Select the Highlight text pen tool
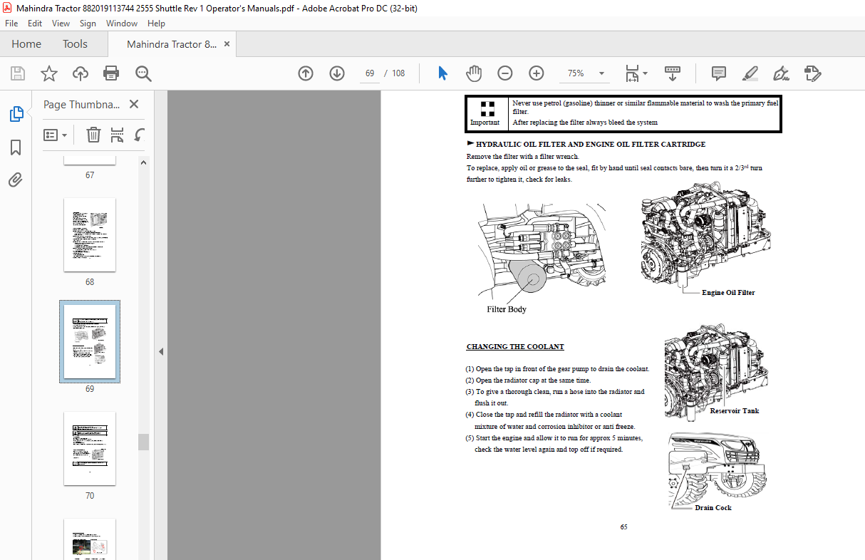 click(750, 73)
